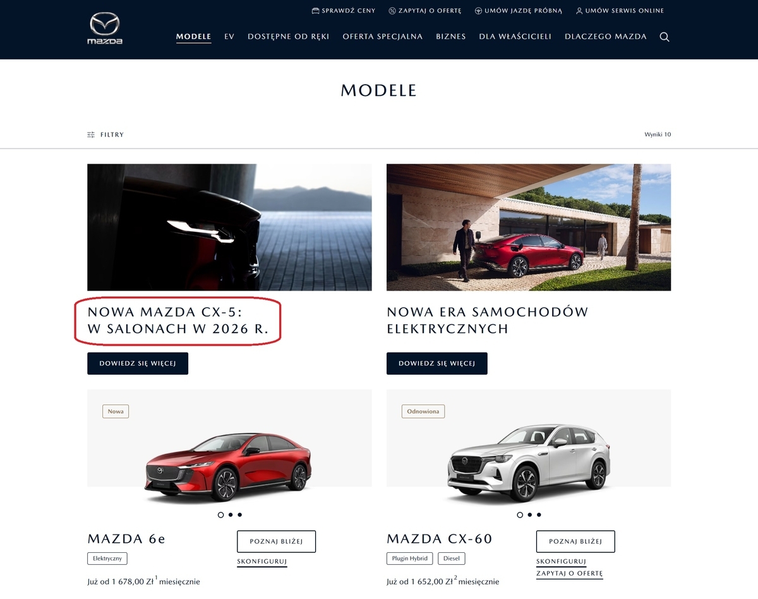The height and width of the screenshot is (599, 758).
Task: Open the Dostępne od ręki menu item
Action: coord(289,37)
